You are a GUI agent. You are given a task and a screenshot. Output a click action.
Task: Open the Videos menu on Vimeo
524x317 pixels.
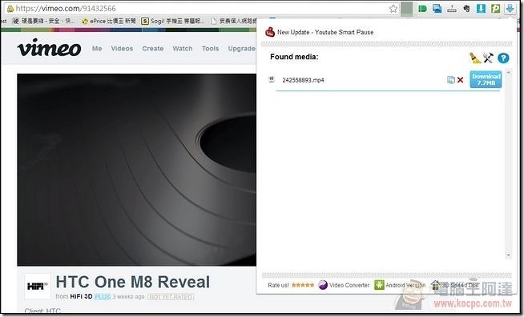(x=122, y=49)
